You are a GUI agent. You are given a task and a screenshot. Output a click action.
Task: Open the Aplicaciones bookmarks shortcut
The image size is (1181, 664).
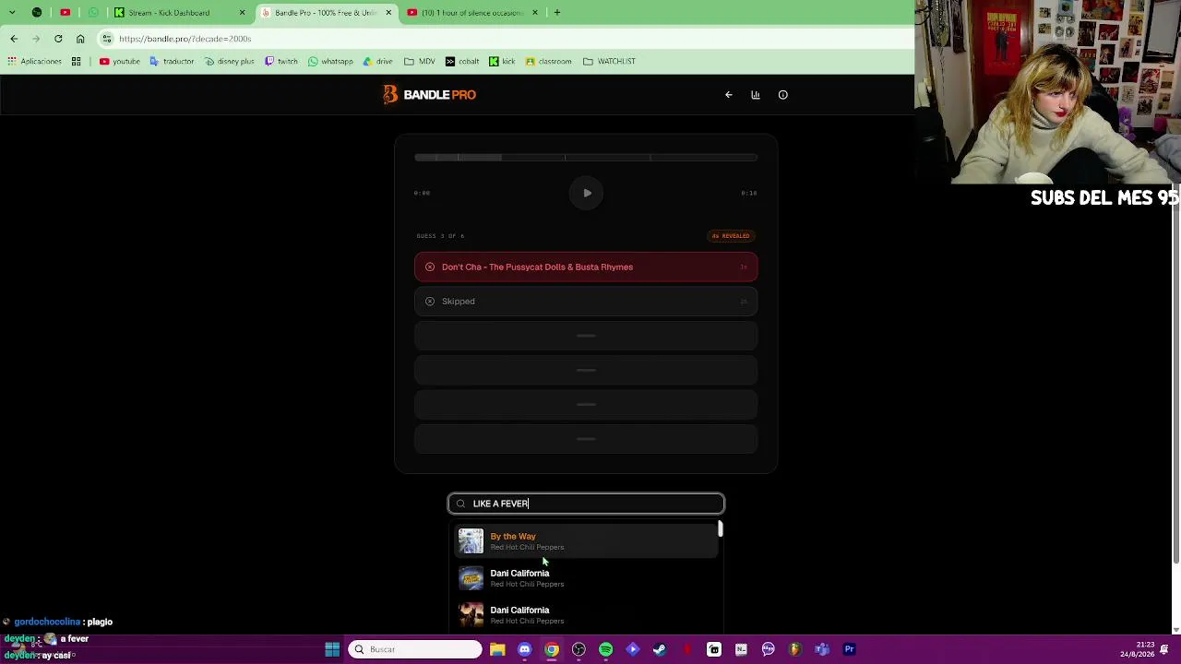35,62
